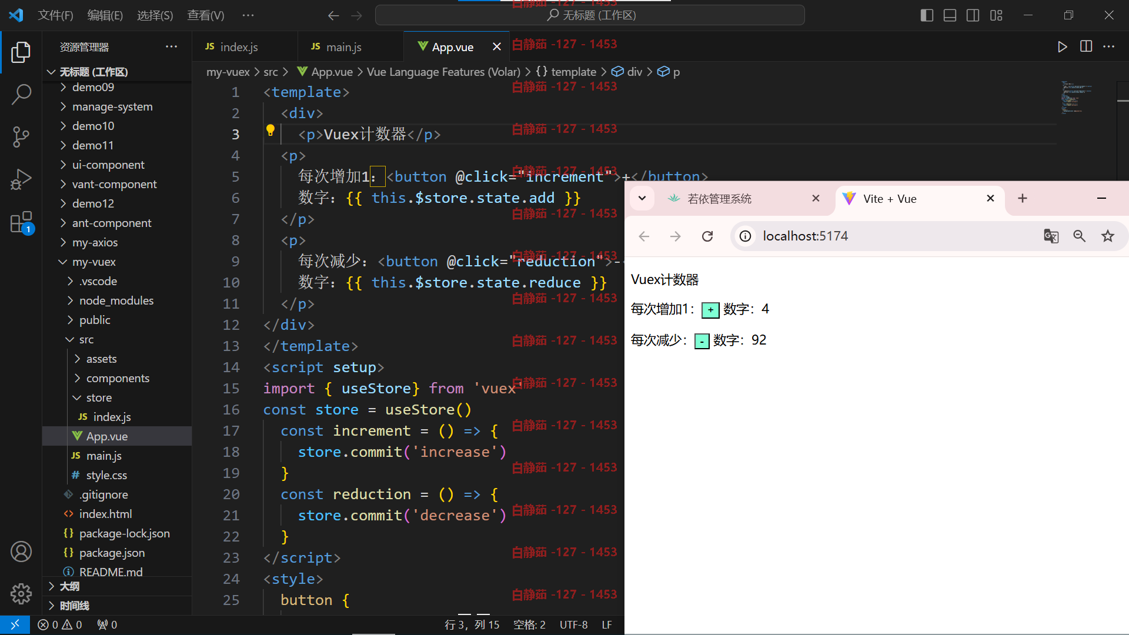Customize layout from title bar icon

click(996, 15)
